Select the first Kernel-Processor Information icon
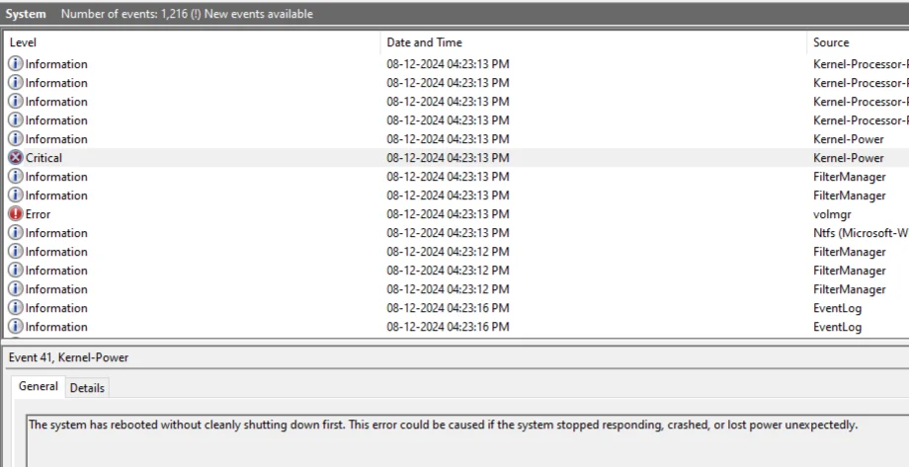This screenshot has width=909, height=467. (x=16, y=64)
